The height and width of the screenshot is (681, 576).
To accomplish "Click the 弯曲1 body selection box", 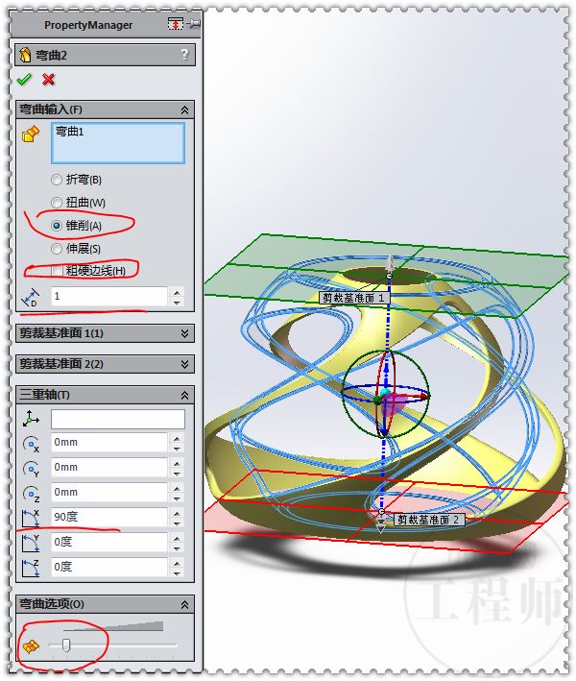I will pos(118,143).
